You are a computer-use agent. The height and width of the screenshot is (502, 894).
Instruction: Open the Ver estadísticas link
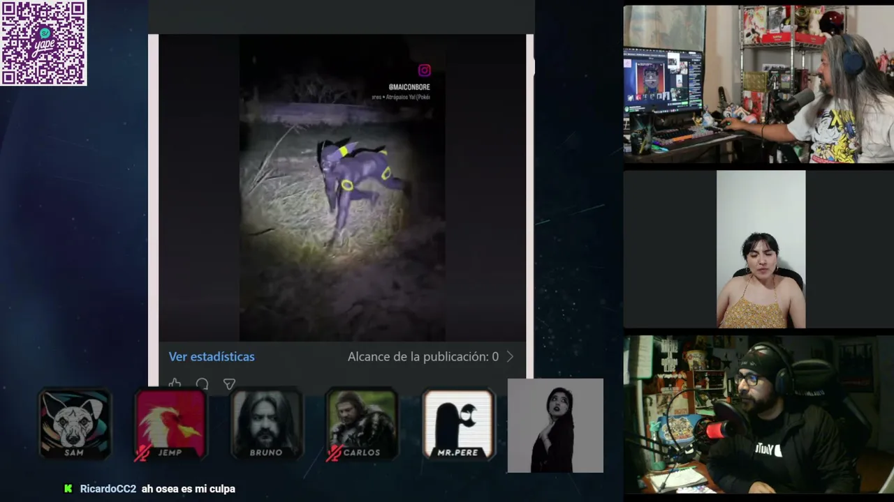coord(212,356)
